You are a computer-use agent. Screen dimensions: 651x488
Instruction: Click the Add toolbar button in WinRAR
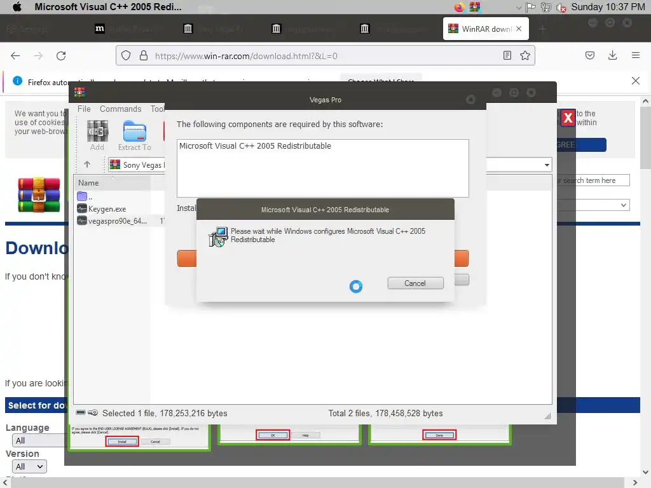pyautogui.click(x=97, y=135)
